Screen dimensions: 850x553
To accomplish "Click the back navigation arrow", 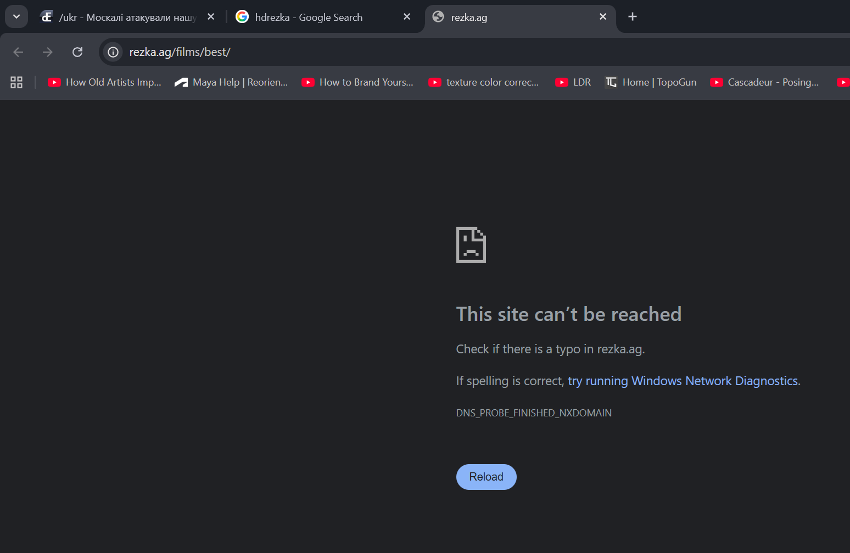I will pyautogui.click(x=18, y=52).
